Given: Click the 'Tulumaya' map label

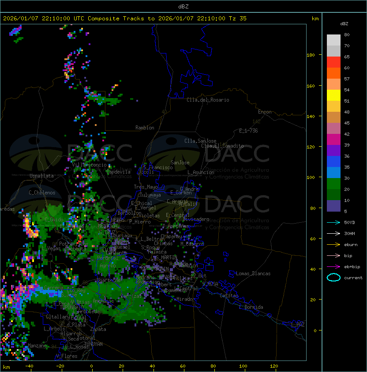Looking at the screenshot, I should (150, 195).
